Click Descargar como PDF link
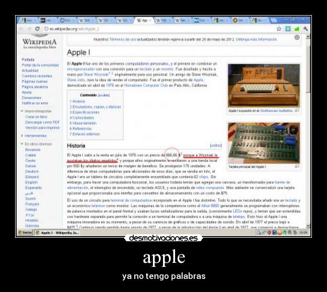The image size is (327, 292). point(42,122)
